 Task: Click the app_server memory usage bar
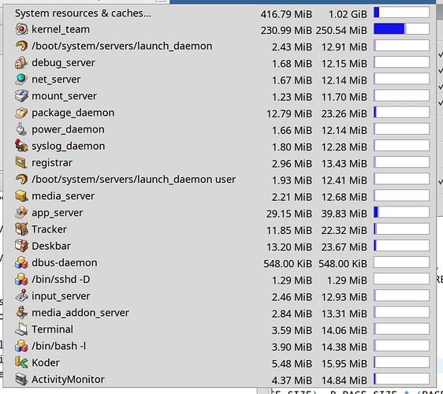coord(401,213)
